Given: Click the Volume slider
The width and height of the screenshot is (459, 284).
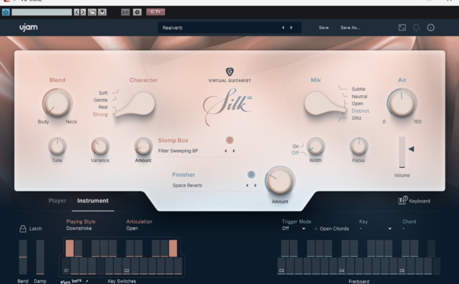Looking at the screenshot, I should click(402, 152).
